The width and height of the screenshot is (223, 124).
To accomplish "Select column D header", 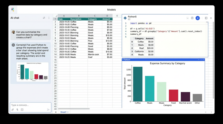I will [107, 16].
